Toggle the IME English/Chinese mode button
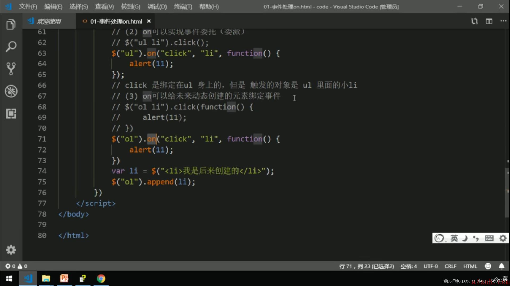Viewport: 510px width, 286px height. (454, 238)
